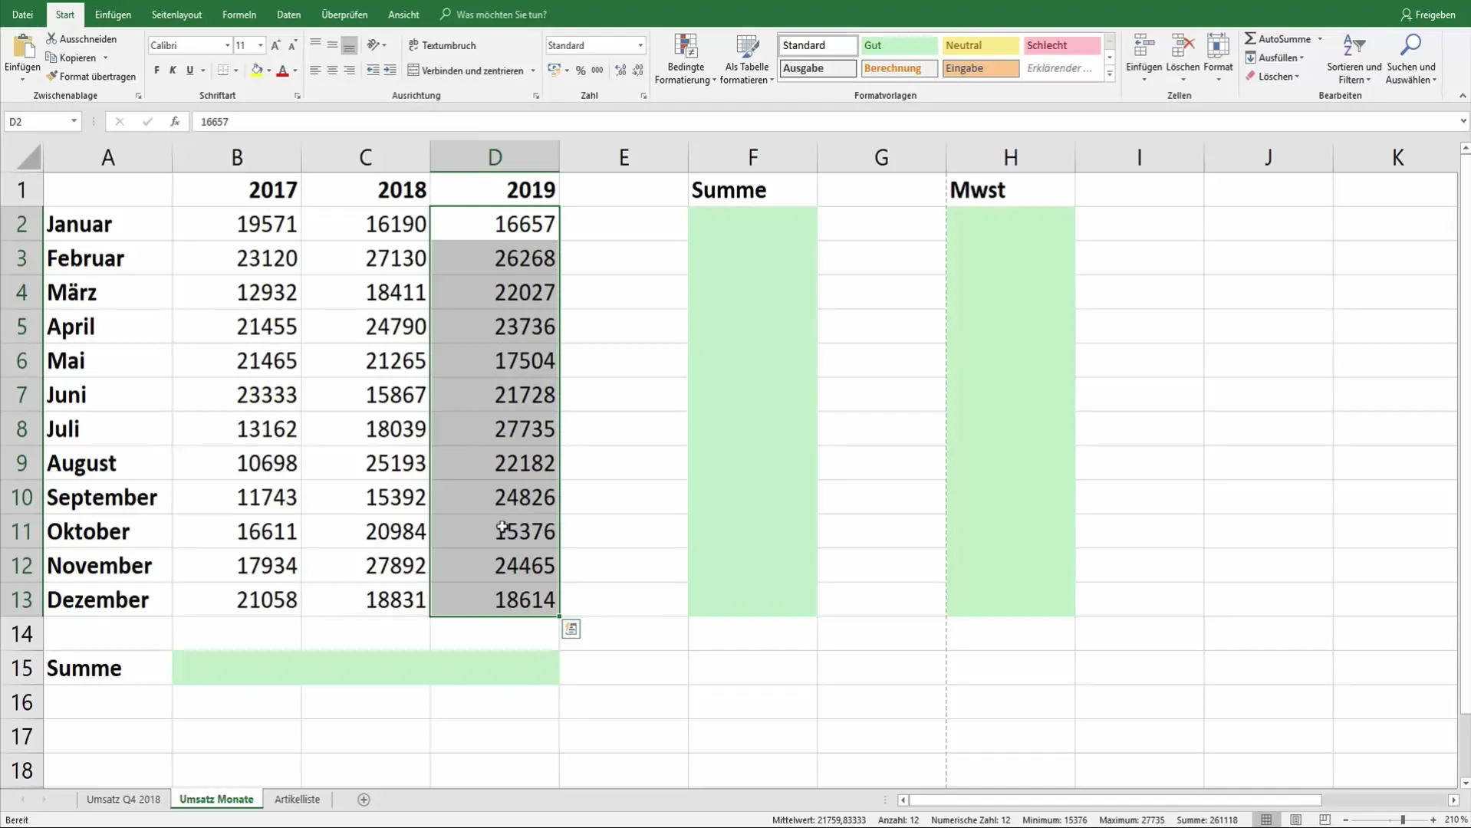Apply the Berechnung cell style

(899, 68)
